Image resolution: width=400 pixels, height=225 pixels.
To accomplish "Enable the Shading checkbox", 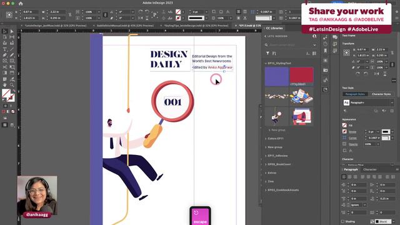I will point(343,221).
